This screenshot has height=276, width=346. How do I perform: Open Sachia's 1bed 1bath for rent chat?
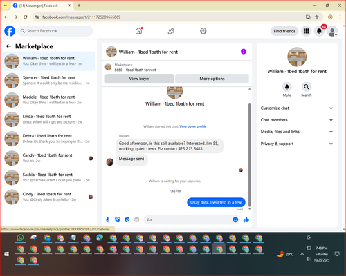click(x=48, y=177)
